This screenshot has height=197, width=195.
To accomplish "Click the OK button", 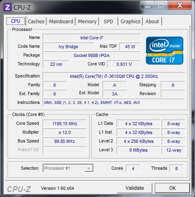I will 172,188.
